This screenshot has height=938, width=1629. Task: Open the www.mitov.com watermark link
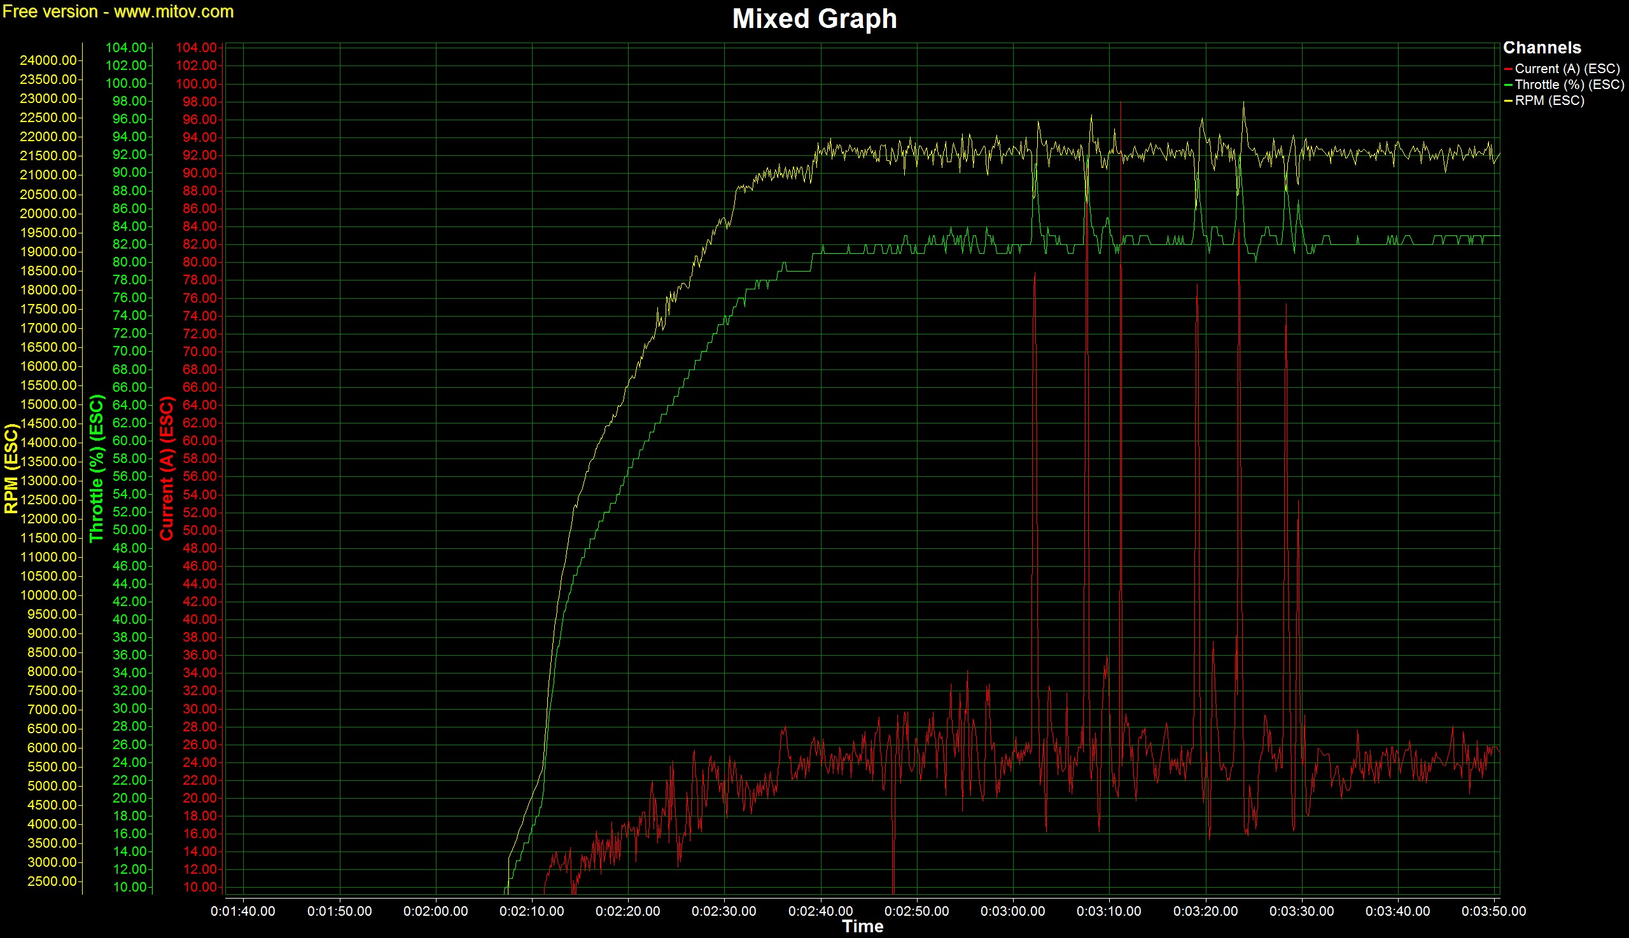point(174,11)
